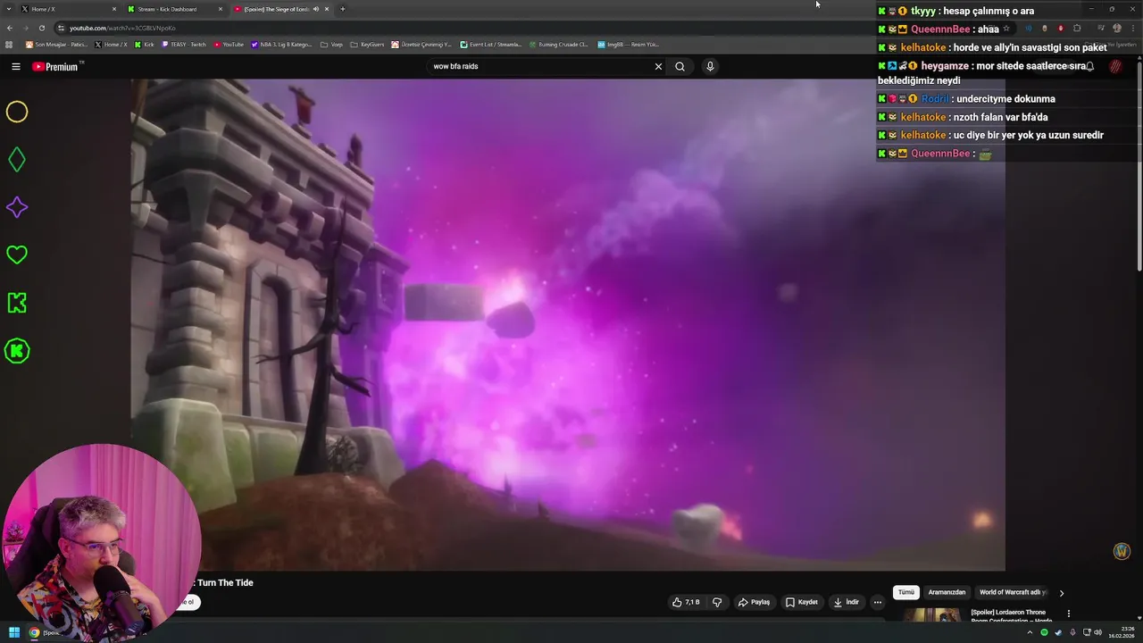This screenshot has width=1143, height=643.
Task: Open the Burning Crusade Cl... bookmark
Action: (x=558, y=44)
